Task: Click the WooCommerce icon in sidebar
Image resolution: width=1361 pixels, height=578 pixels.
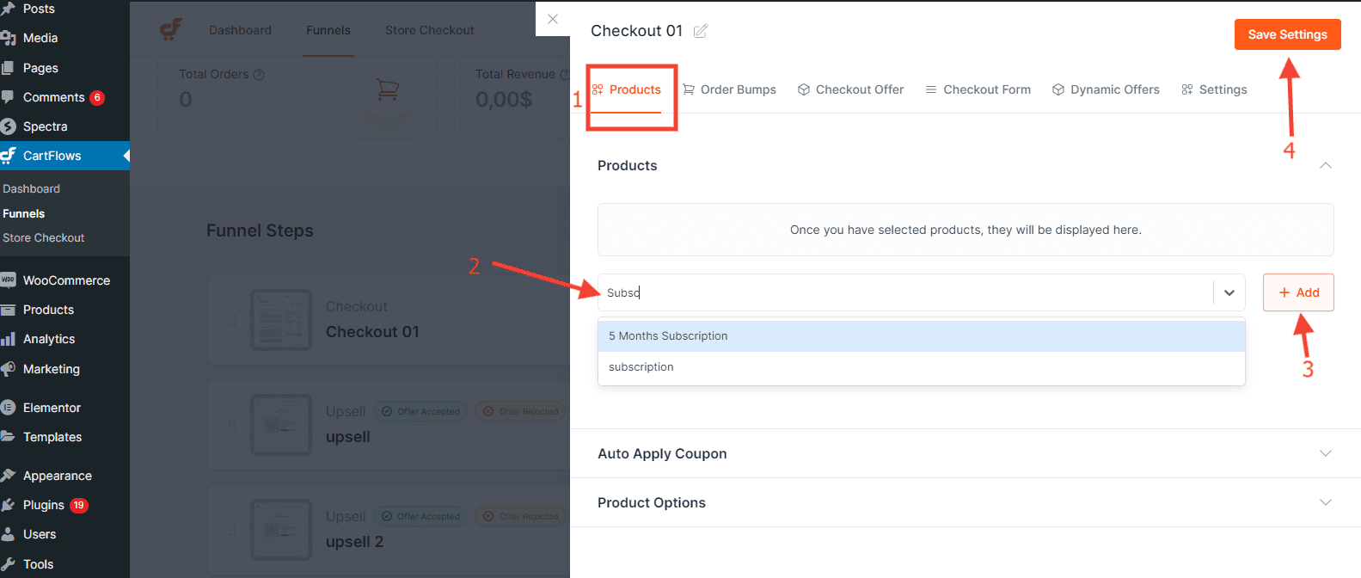Action: (x=9, y=280)
